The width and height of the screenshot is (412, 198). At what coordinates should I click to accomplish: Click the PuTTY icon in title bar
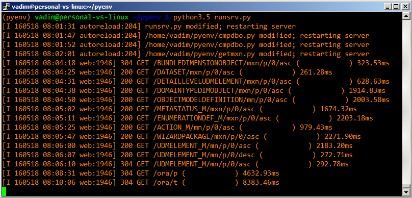pos(5,7)
